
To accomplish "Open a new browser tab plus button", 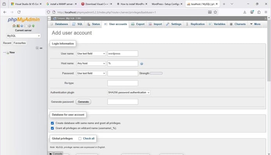I will tap(224, 4).
